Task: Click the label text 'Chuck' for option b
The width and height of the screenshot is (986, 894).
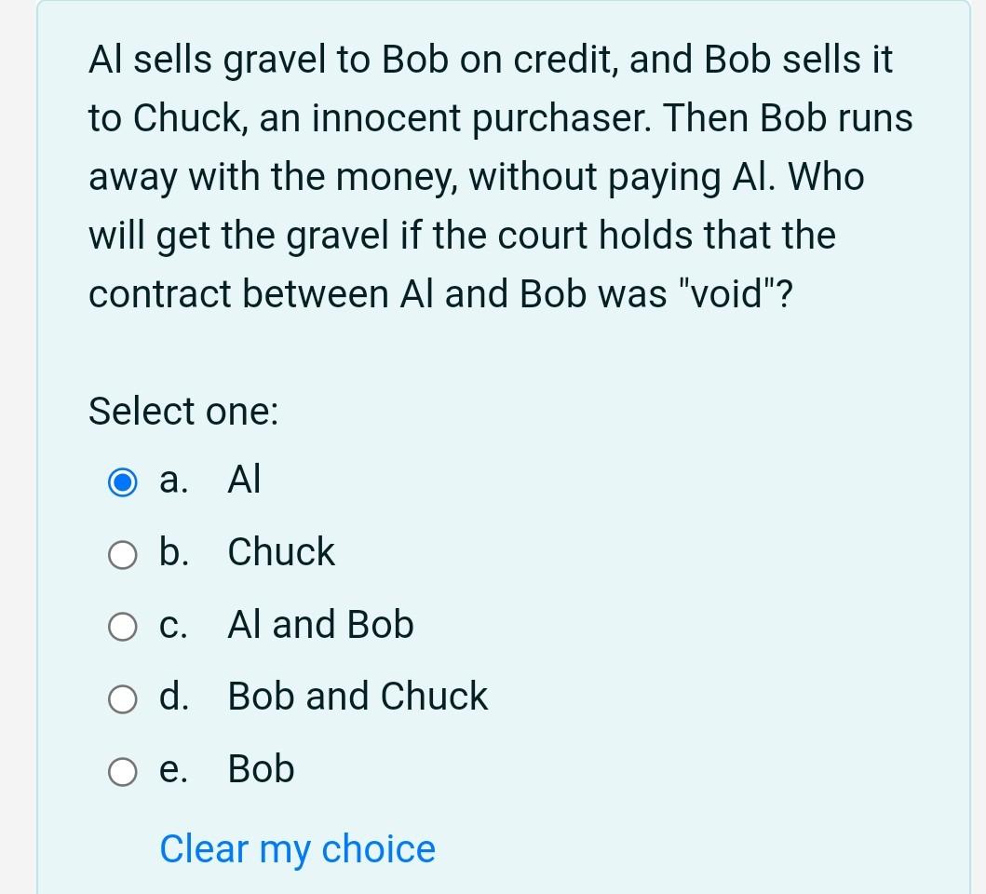Action: (280, 551)
